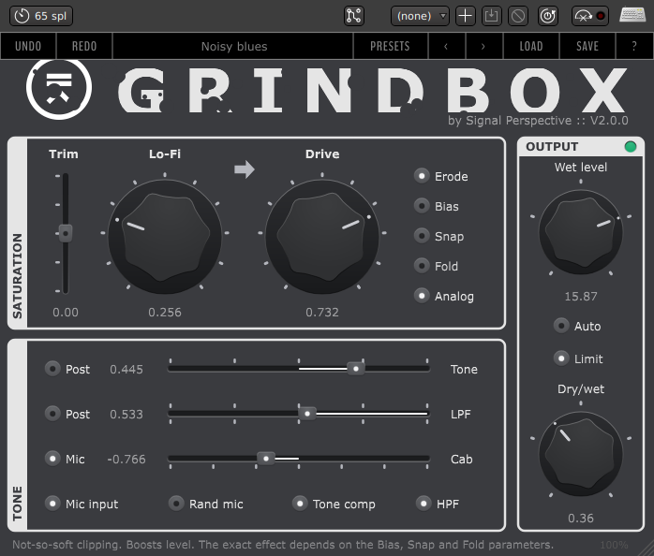Click the save preset download icon
This screenshot has height=556, width=654.
[x=492, y=16]
